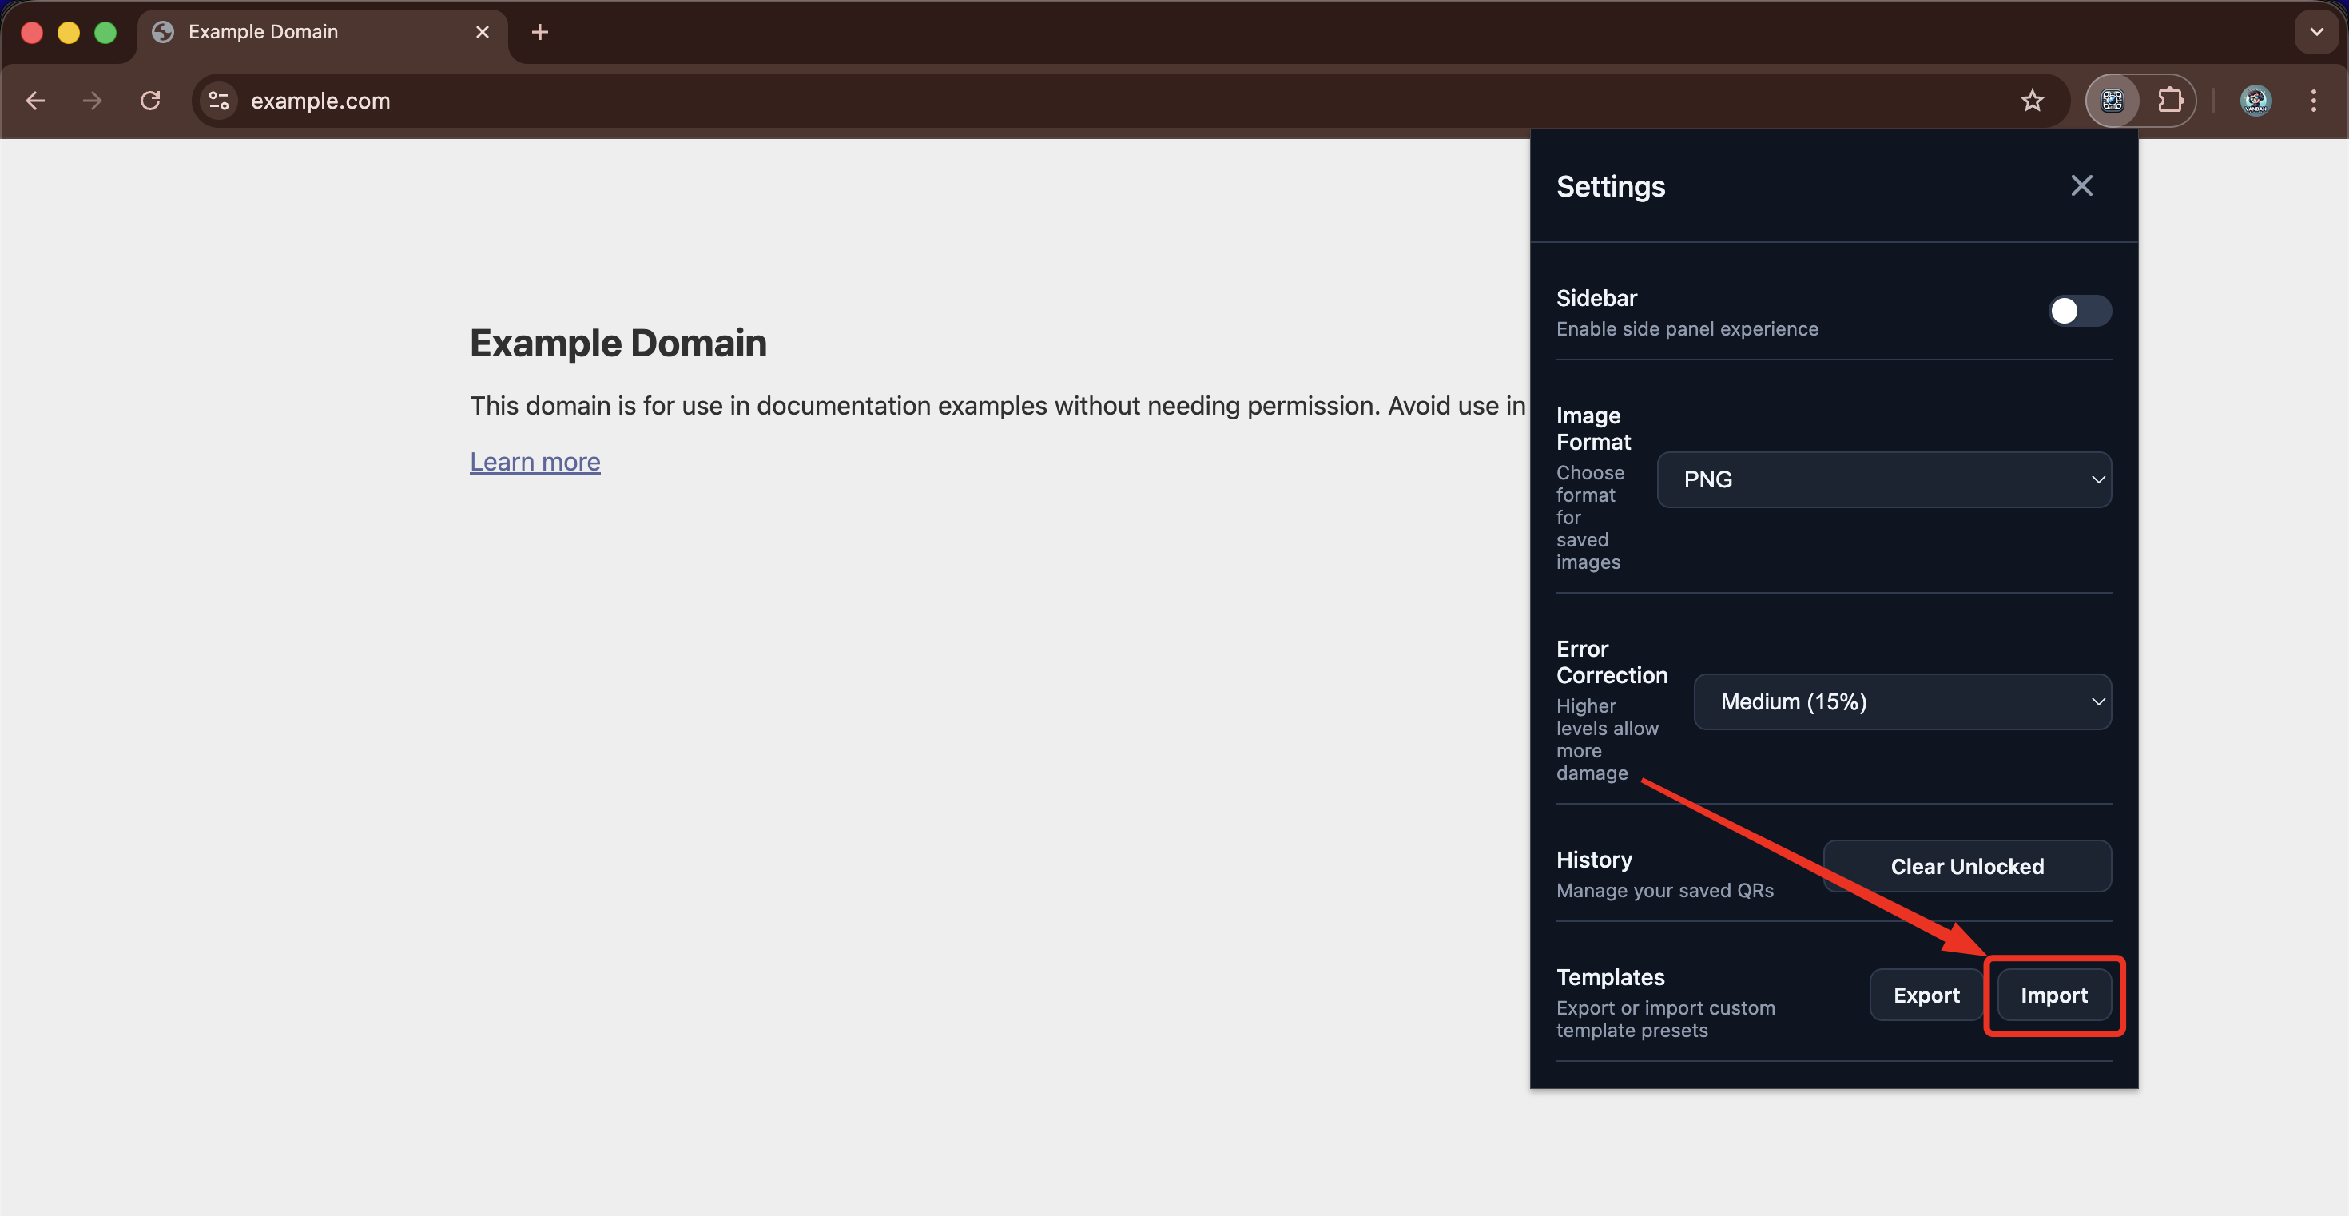The width and height of the screenshot is (2349, 1216).
Task: Import custom template presets
Action: [x=2054, y=995]
